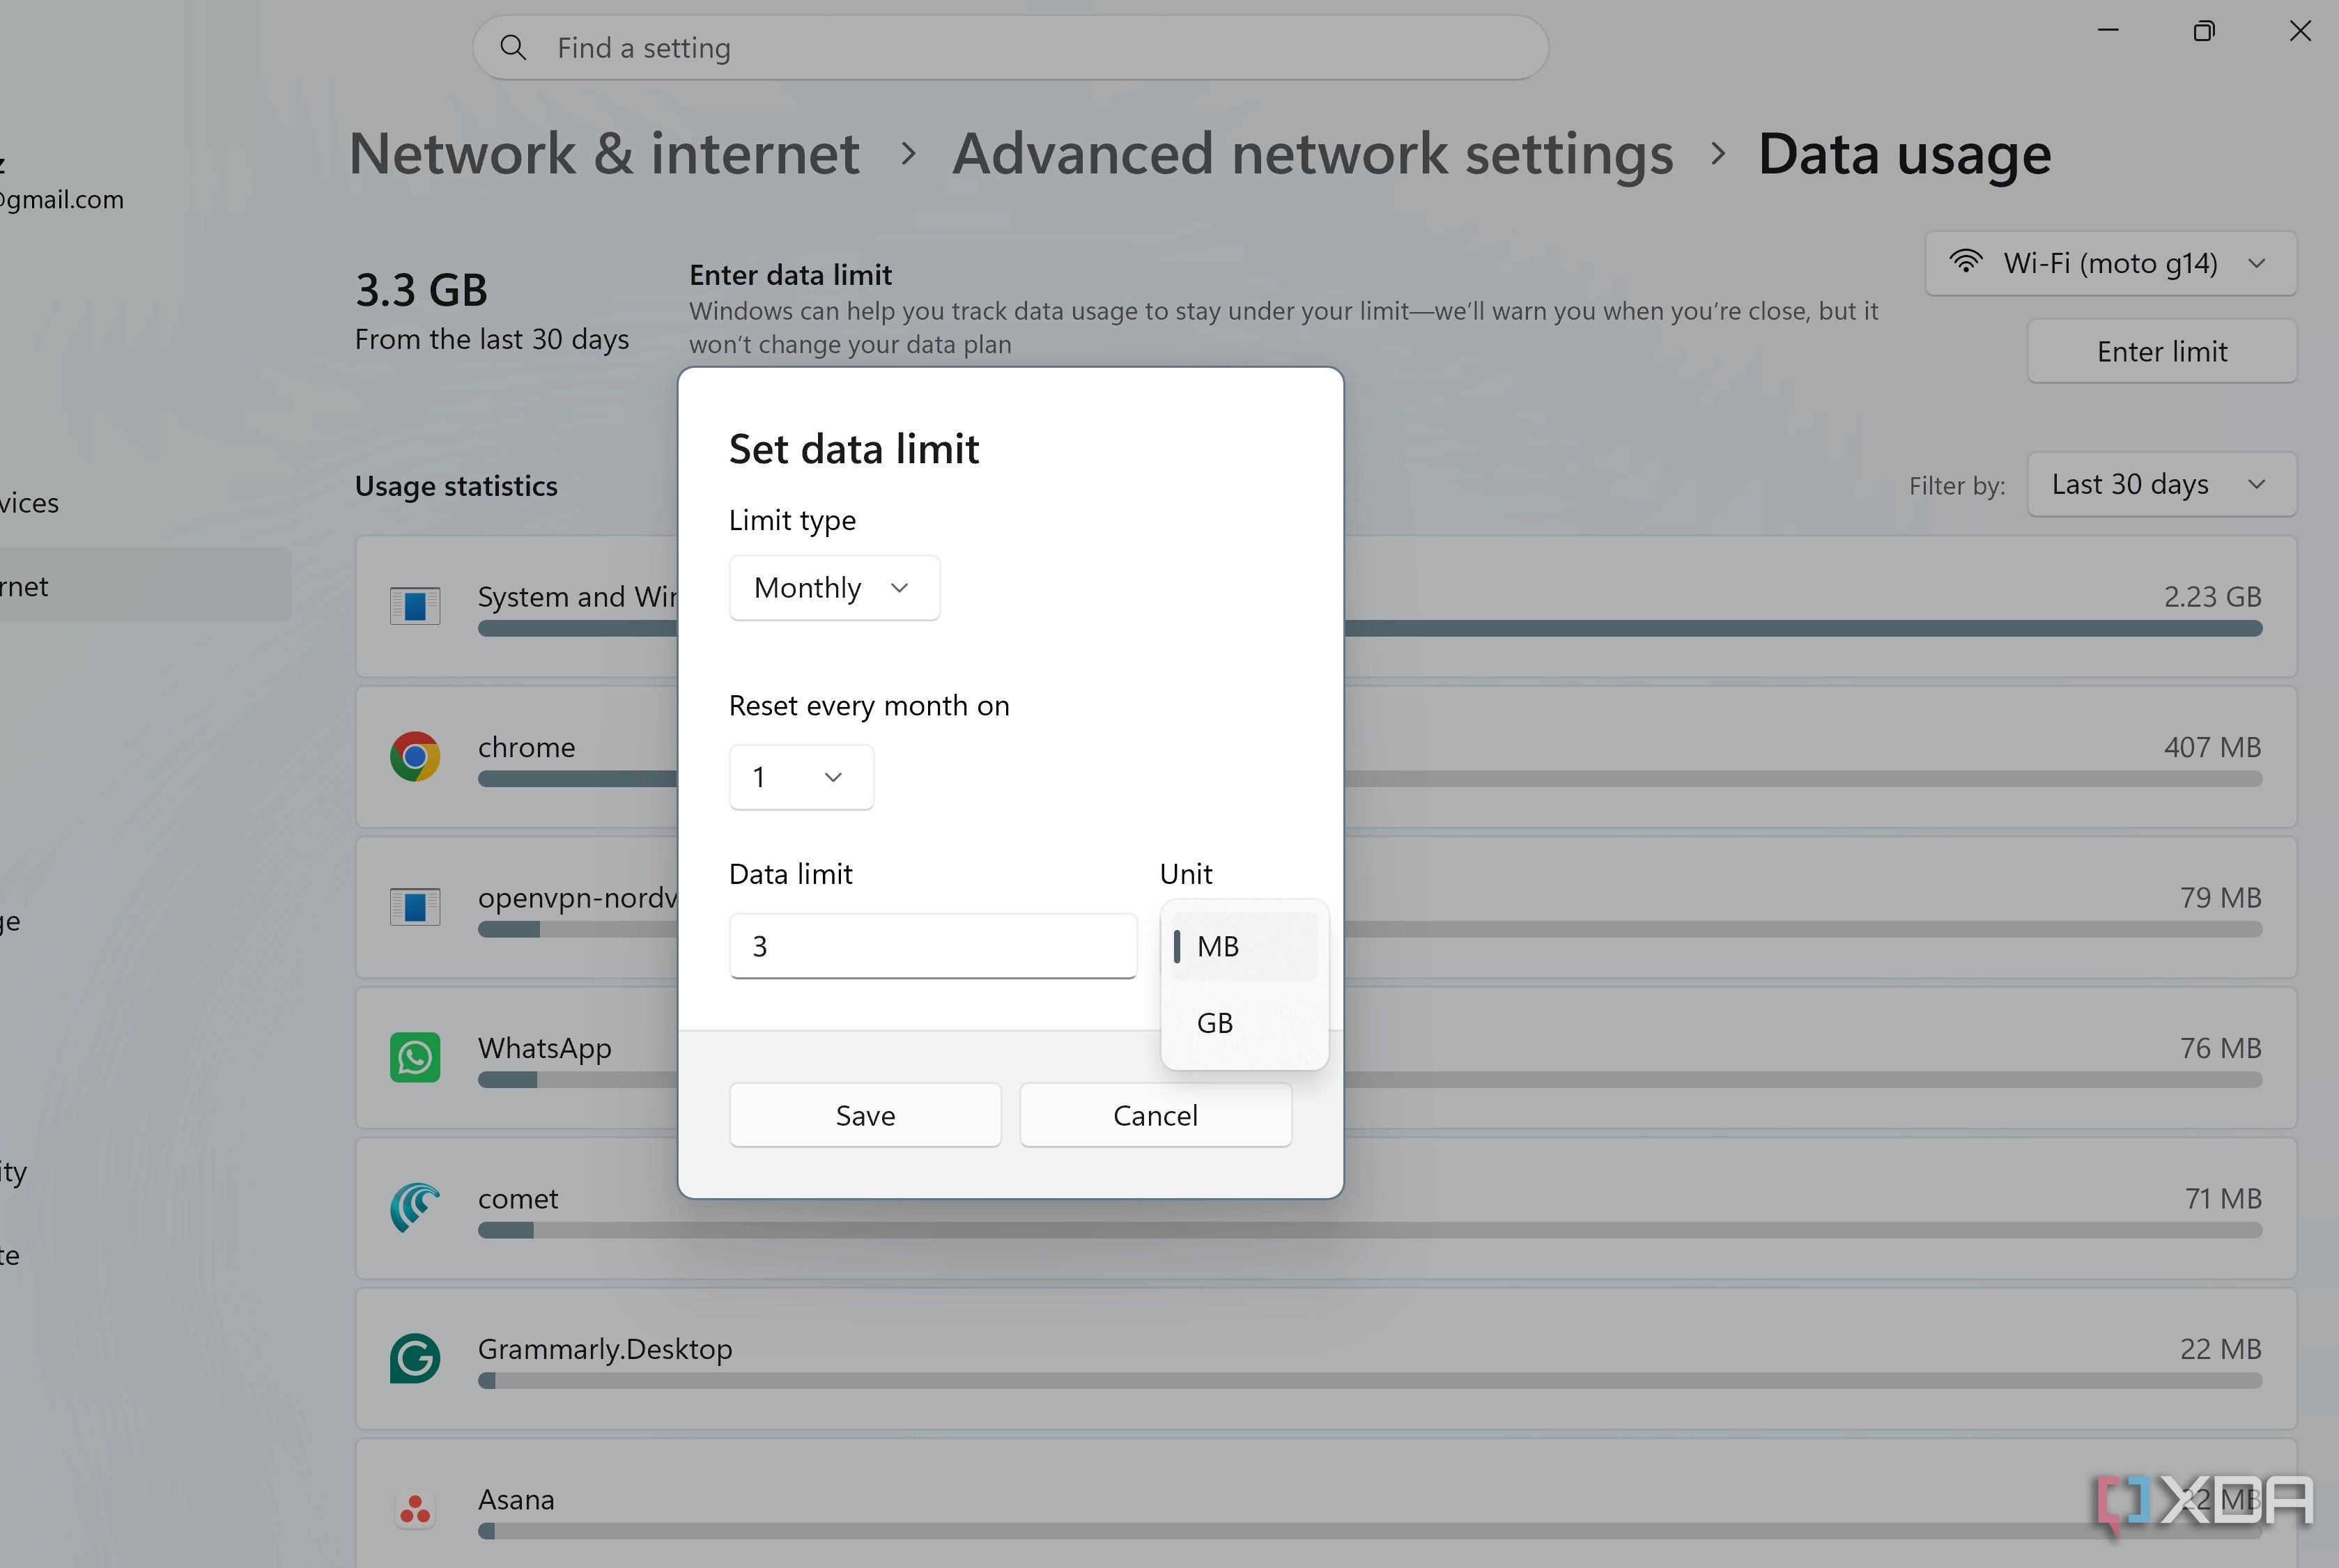Click the comet app icon
The height and width of the screenshot is (1568, 2339).
point(415,1207)
